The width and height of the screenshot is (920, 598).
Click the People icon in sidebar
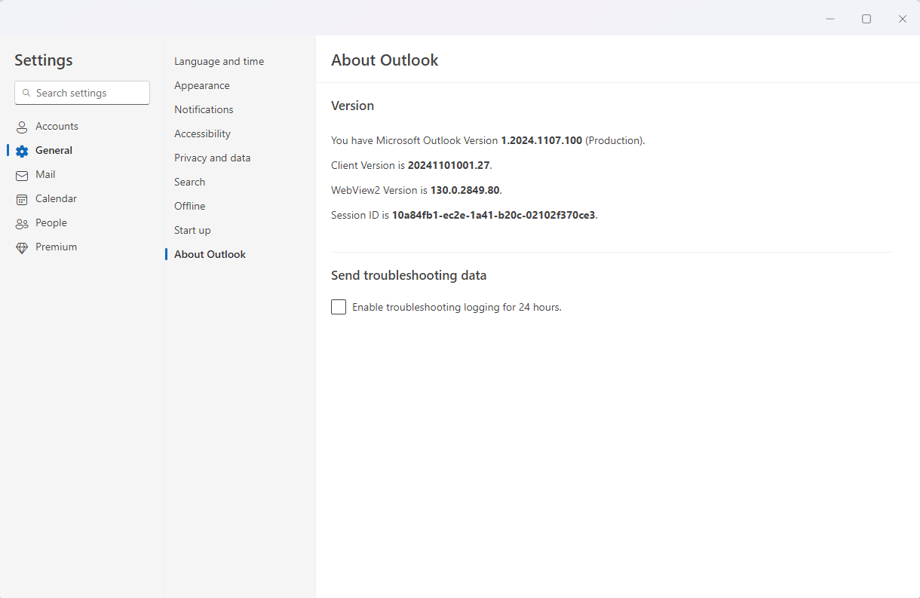pos(22,223)
